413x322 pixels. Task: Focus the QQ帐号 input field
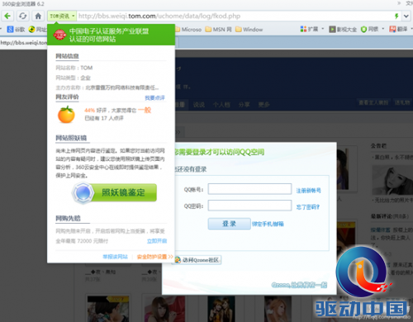tap(249, 189)
